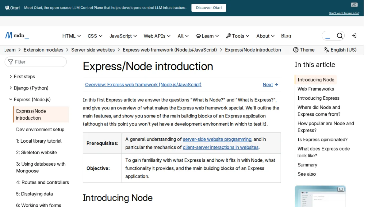Click the server-side website programming link
Screen dimensions: 368x207
[217, 139]
